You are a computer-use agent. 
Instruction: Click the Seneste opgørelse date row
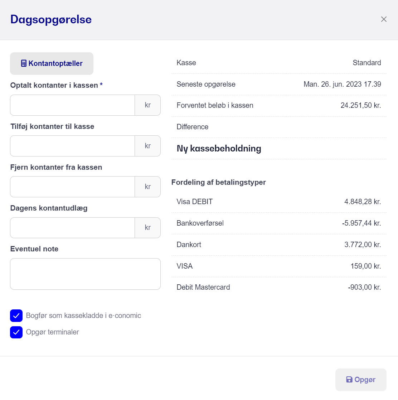279,84
